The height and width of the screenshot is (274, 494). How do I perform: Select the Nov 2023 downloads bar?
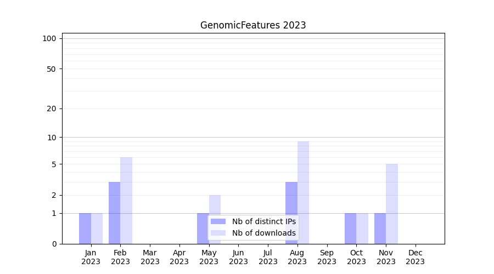click(x=392, y=204)
